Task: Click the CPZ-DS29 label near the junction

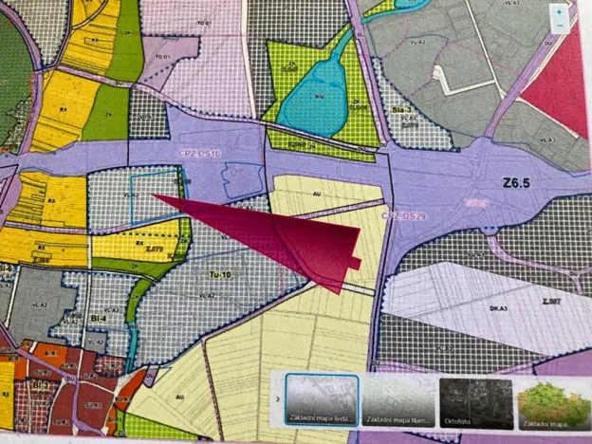Action: 404,217
